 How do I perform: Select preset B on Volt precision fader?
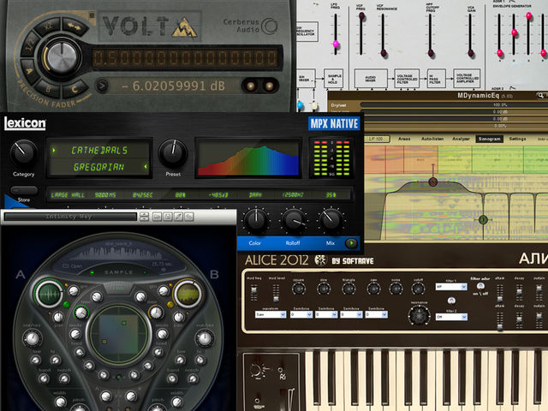48,89
